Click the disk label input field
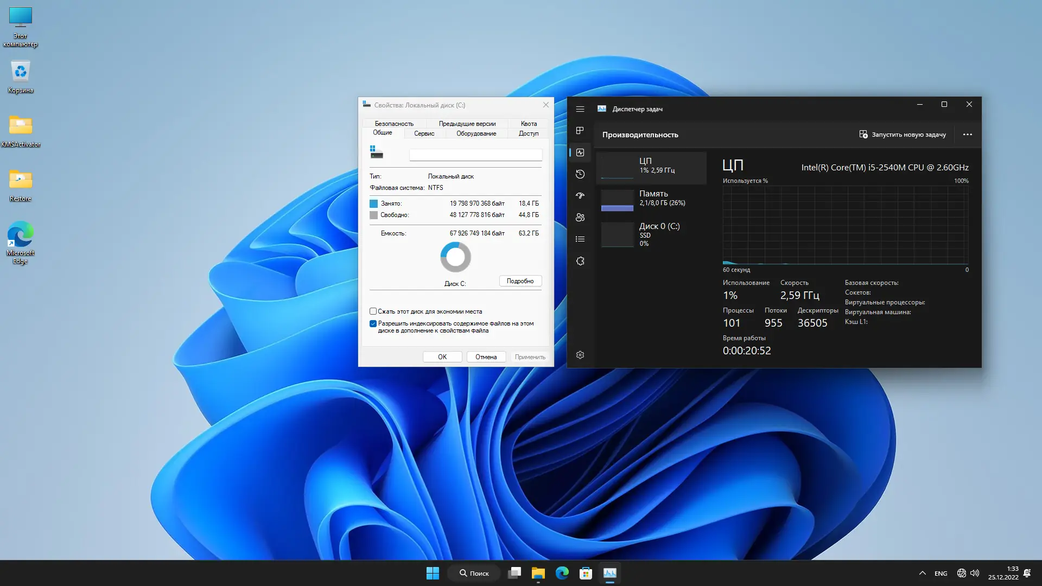The width and height of the screenshot is (1042, 586). click(x=475, y=155)
